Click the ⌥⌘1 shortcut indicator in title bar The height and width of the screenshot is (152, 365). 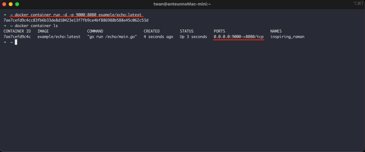[x=358, y=4]
